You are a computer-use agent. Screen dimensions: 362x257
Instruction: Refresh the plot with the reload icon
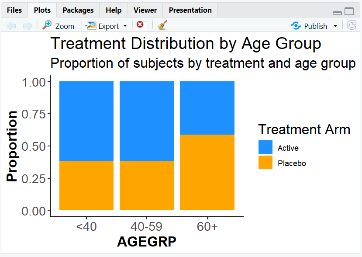pyautogui.click(x=352, y=25)
